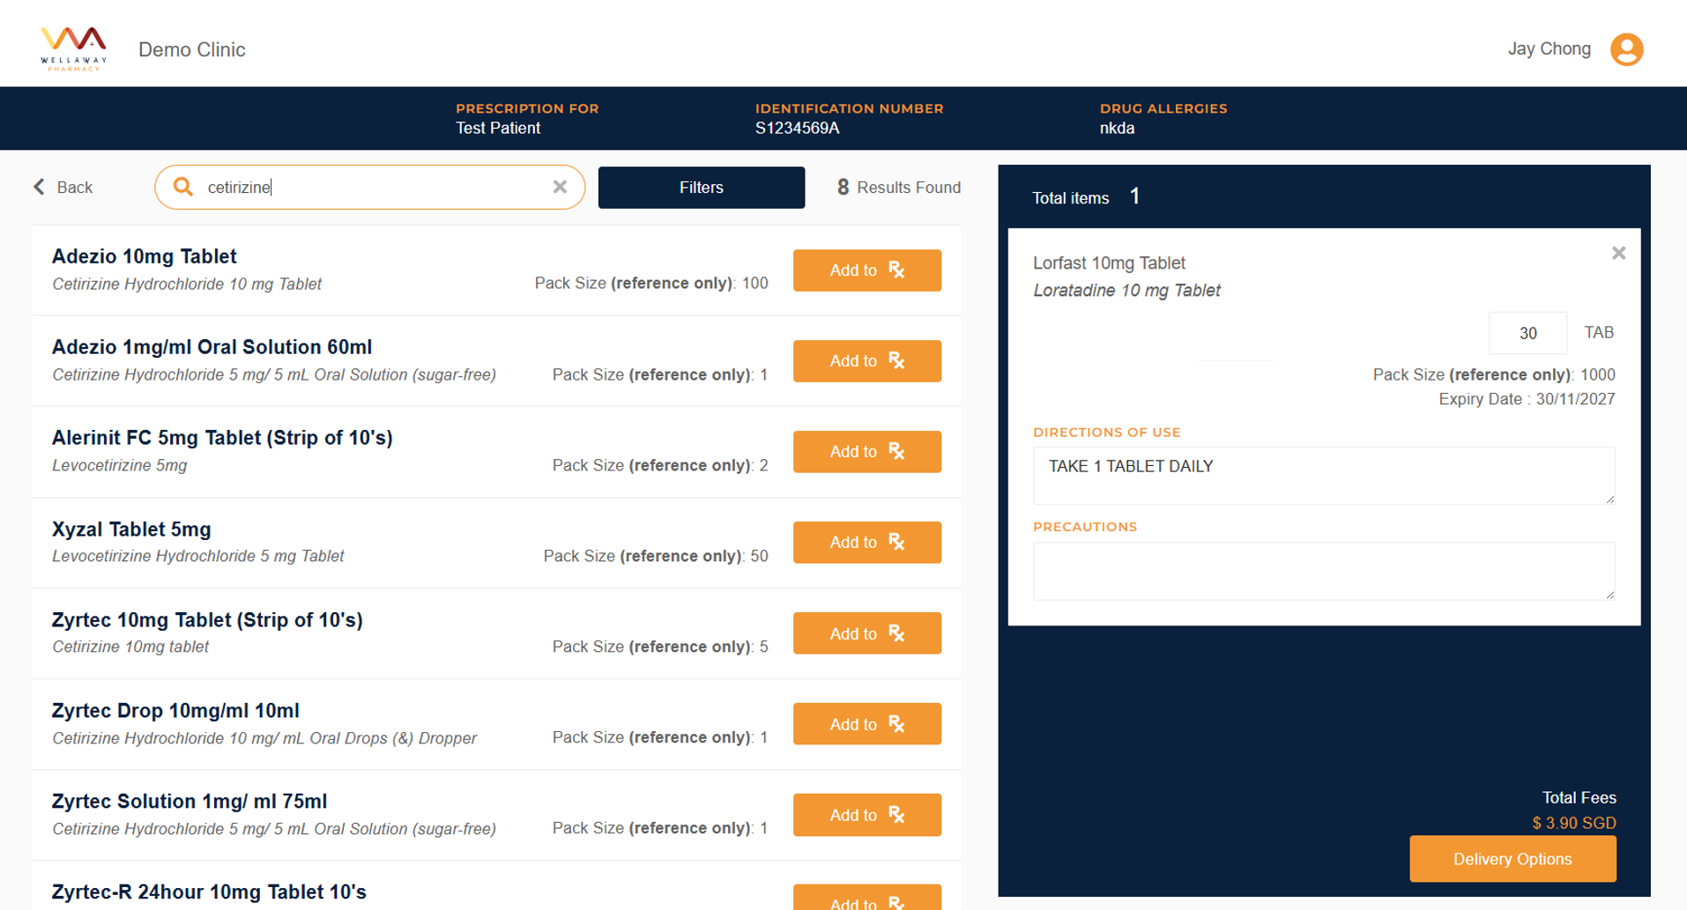Add Zyrtec Solution 1mg/ml 75ml to Rx

[x=866, y=815]
